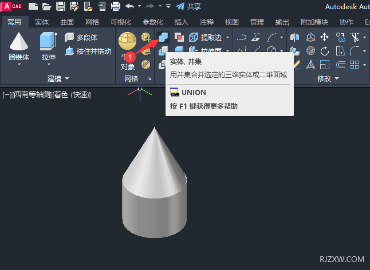Image resolution: width=370 pixels, height=270 pixels.
Task: Select the 拉伸 extrude tool
Action: pos(49,47)
